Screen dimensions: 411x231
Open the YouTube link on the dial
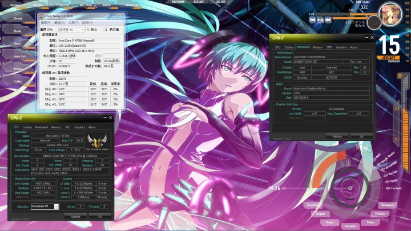[391, 173]
